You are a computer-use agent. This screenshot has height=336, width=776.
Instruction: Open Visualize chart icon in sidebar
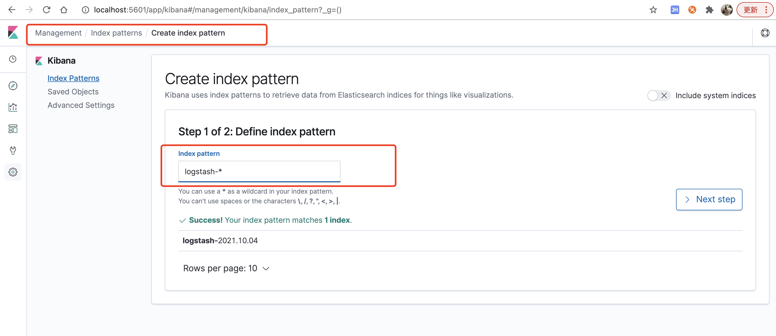13,107
